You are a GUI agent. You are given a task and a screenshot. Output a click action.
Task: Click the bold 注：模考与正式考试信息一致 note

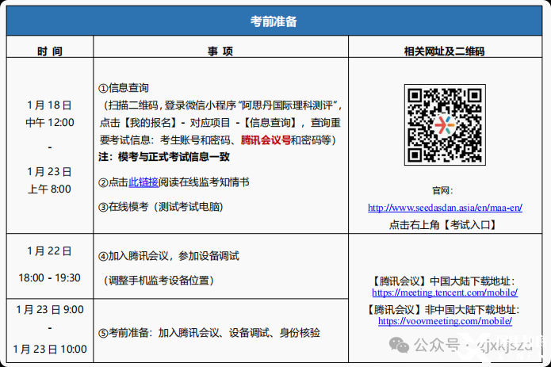(x=164, y=157)
